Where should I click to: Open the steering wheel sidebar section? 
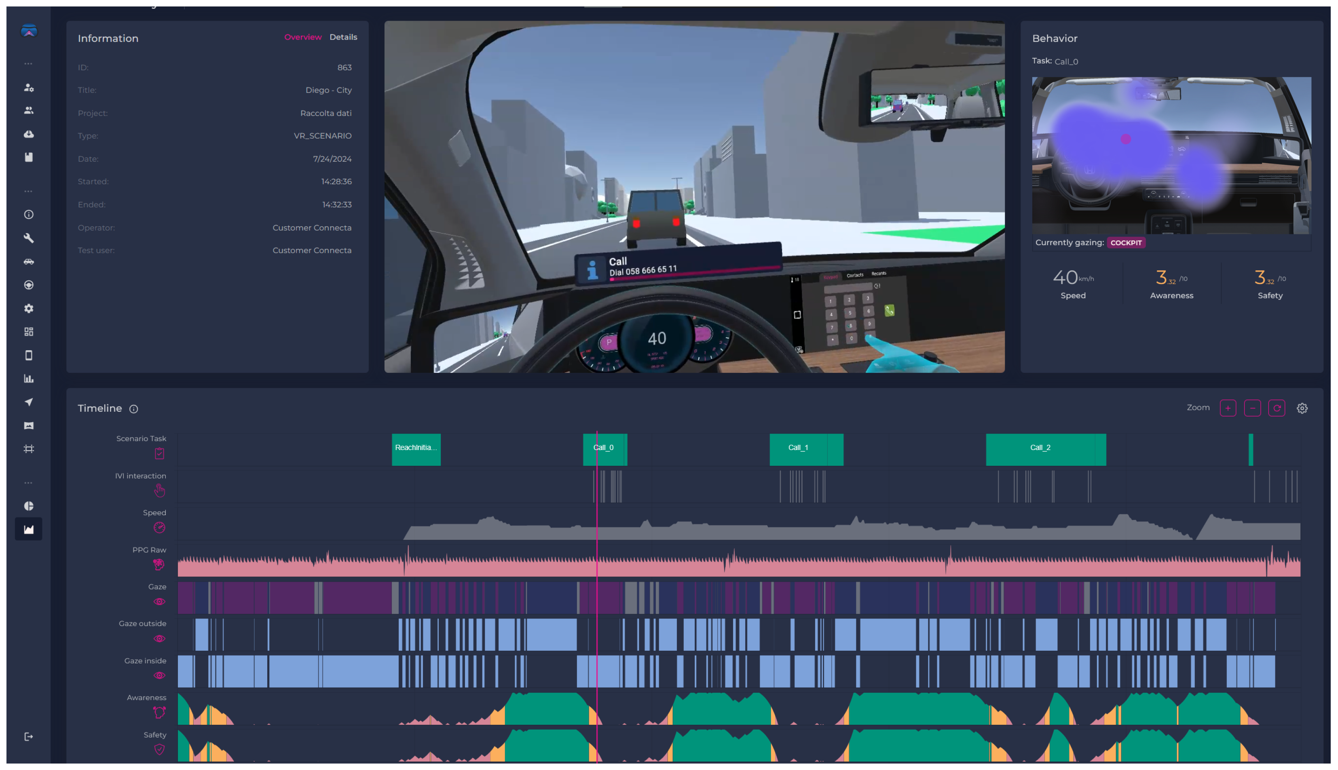point(29,285)
